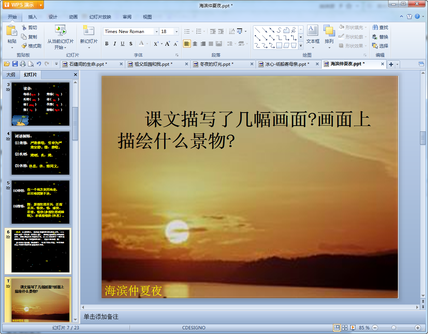Click the bullet list icon
This screenshot has width=428, height=334.
tap(187, 31)
